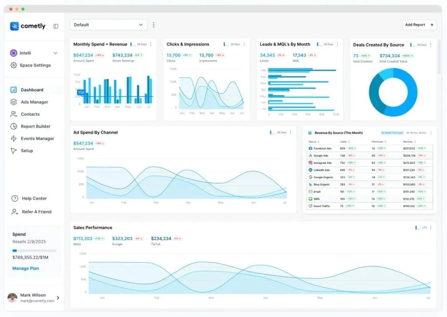This screenshot has width=447, height=317.
Task: Click the spend usage progress bar
Action: (x=34, y=251)
